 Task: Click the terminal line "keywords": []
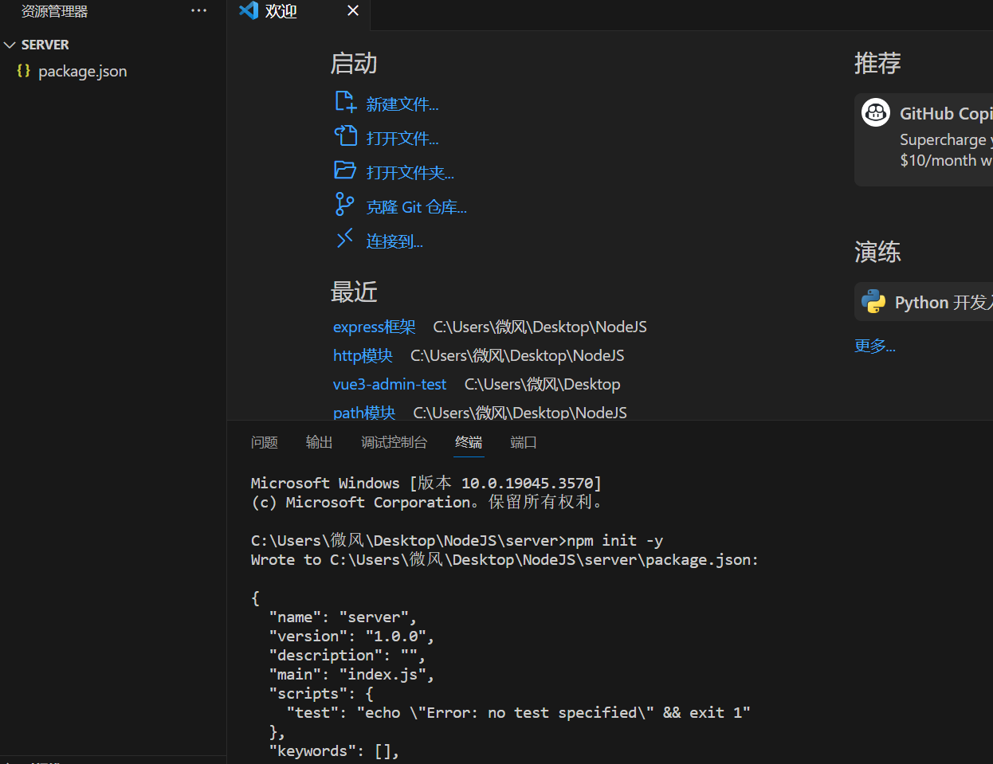tap(335, 751)
